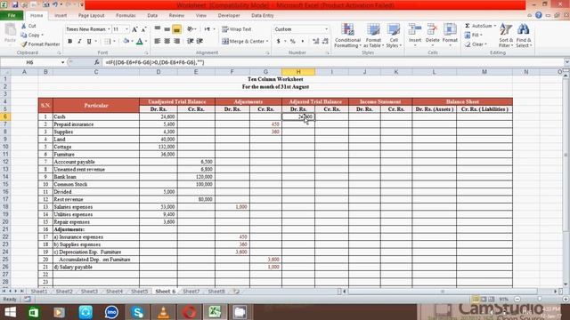
Task: Toggle Underline formatting
Action: pos(89,42)
